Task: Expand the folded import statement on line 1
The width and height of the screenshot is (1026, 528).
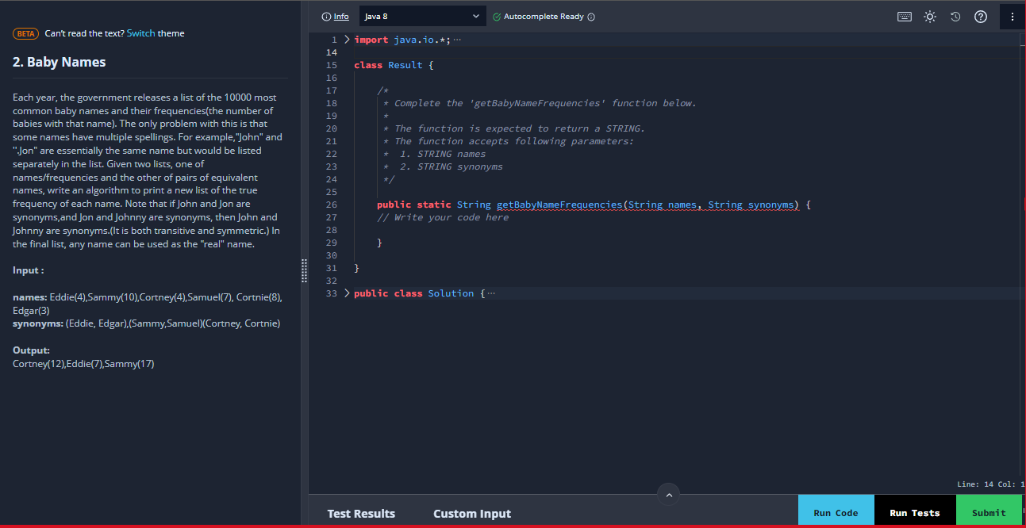Action: pyautogui.click(x=345, y=37)
